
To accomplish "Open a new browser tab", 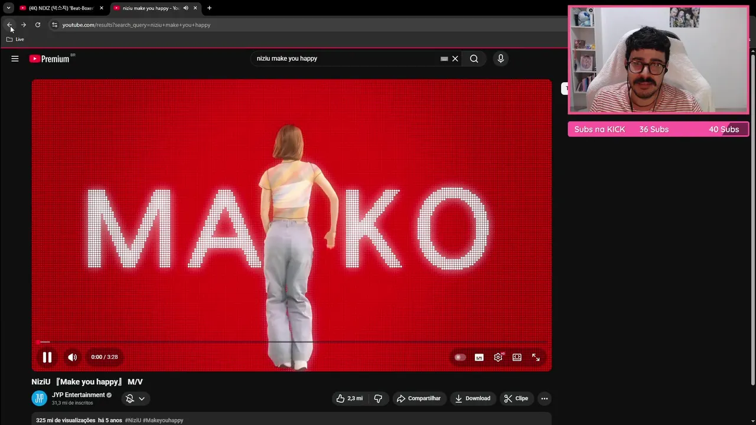I will [209, 8].
